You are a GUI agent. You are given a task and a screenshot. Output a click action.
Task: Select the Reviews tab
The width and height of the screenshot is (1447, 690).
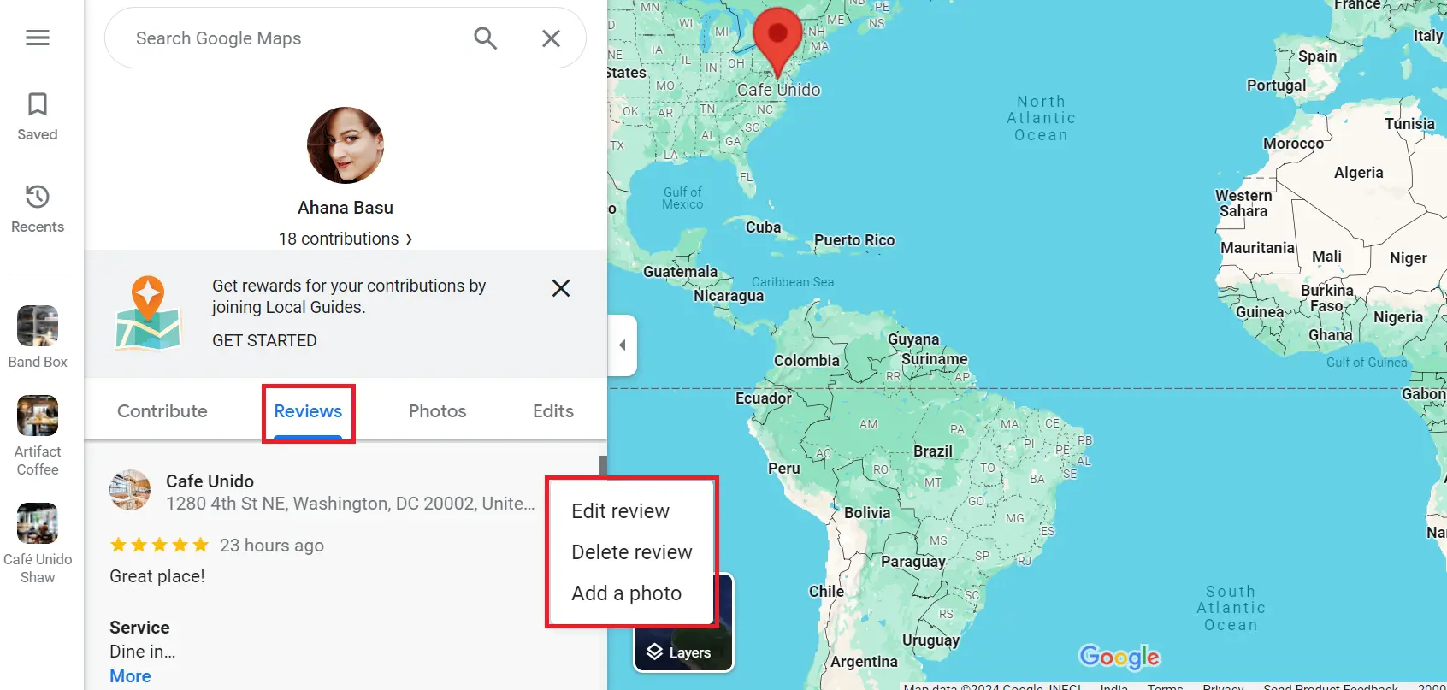tap(308, 411)
